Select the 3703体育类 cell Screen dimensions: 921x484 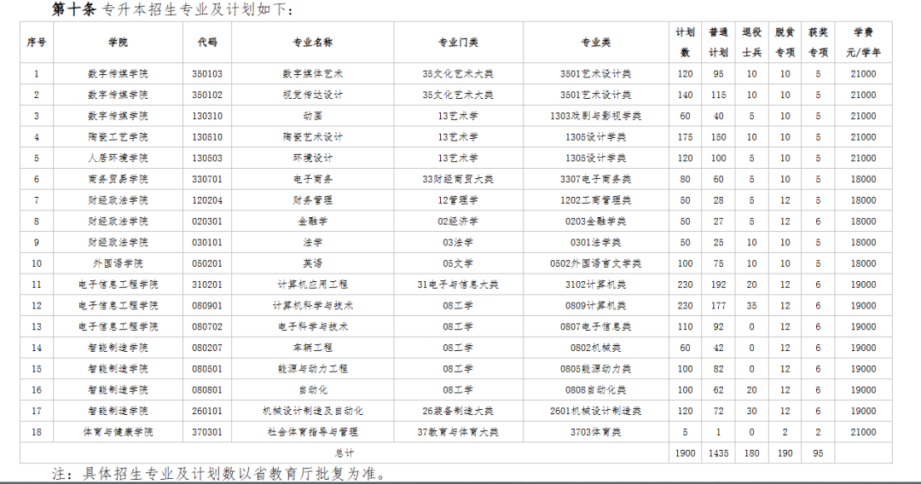[595, 432]
